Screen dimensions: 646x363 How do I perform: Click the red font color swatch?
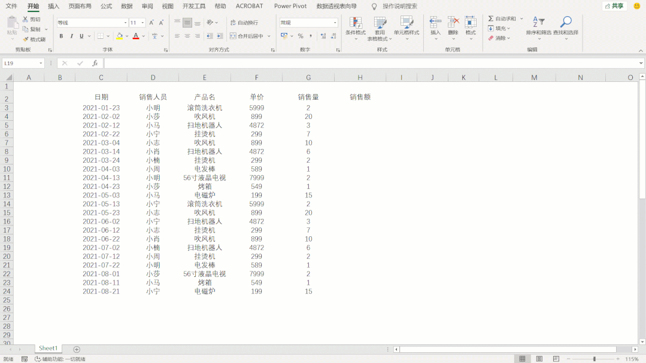click(136, 36)
